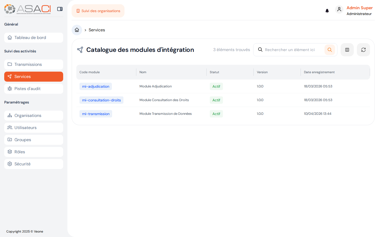Toggle the sidebar collapse control near ASACI logo

click(x=60, y=9)
